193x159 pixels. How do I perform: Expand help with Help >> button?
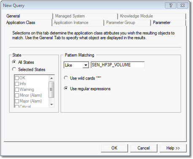(173, 148)
